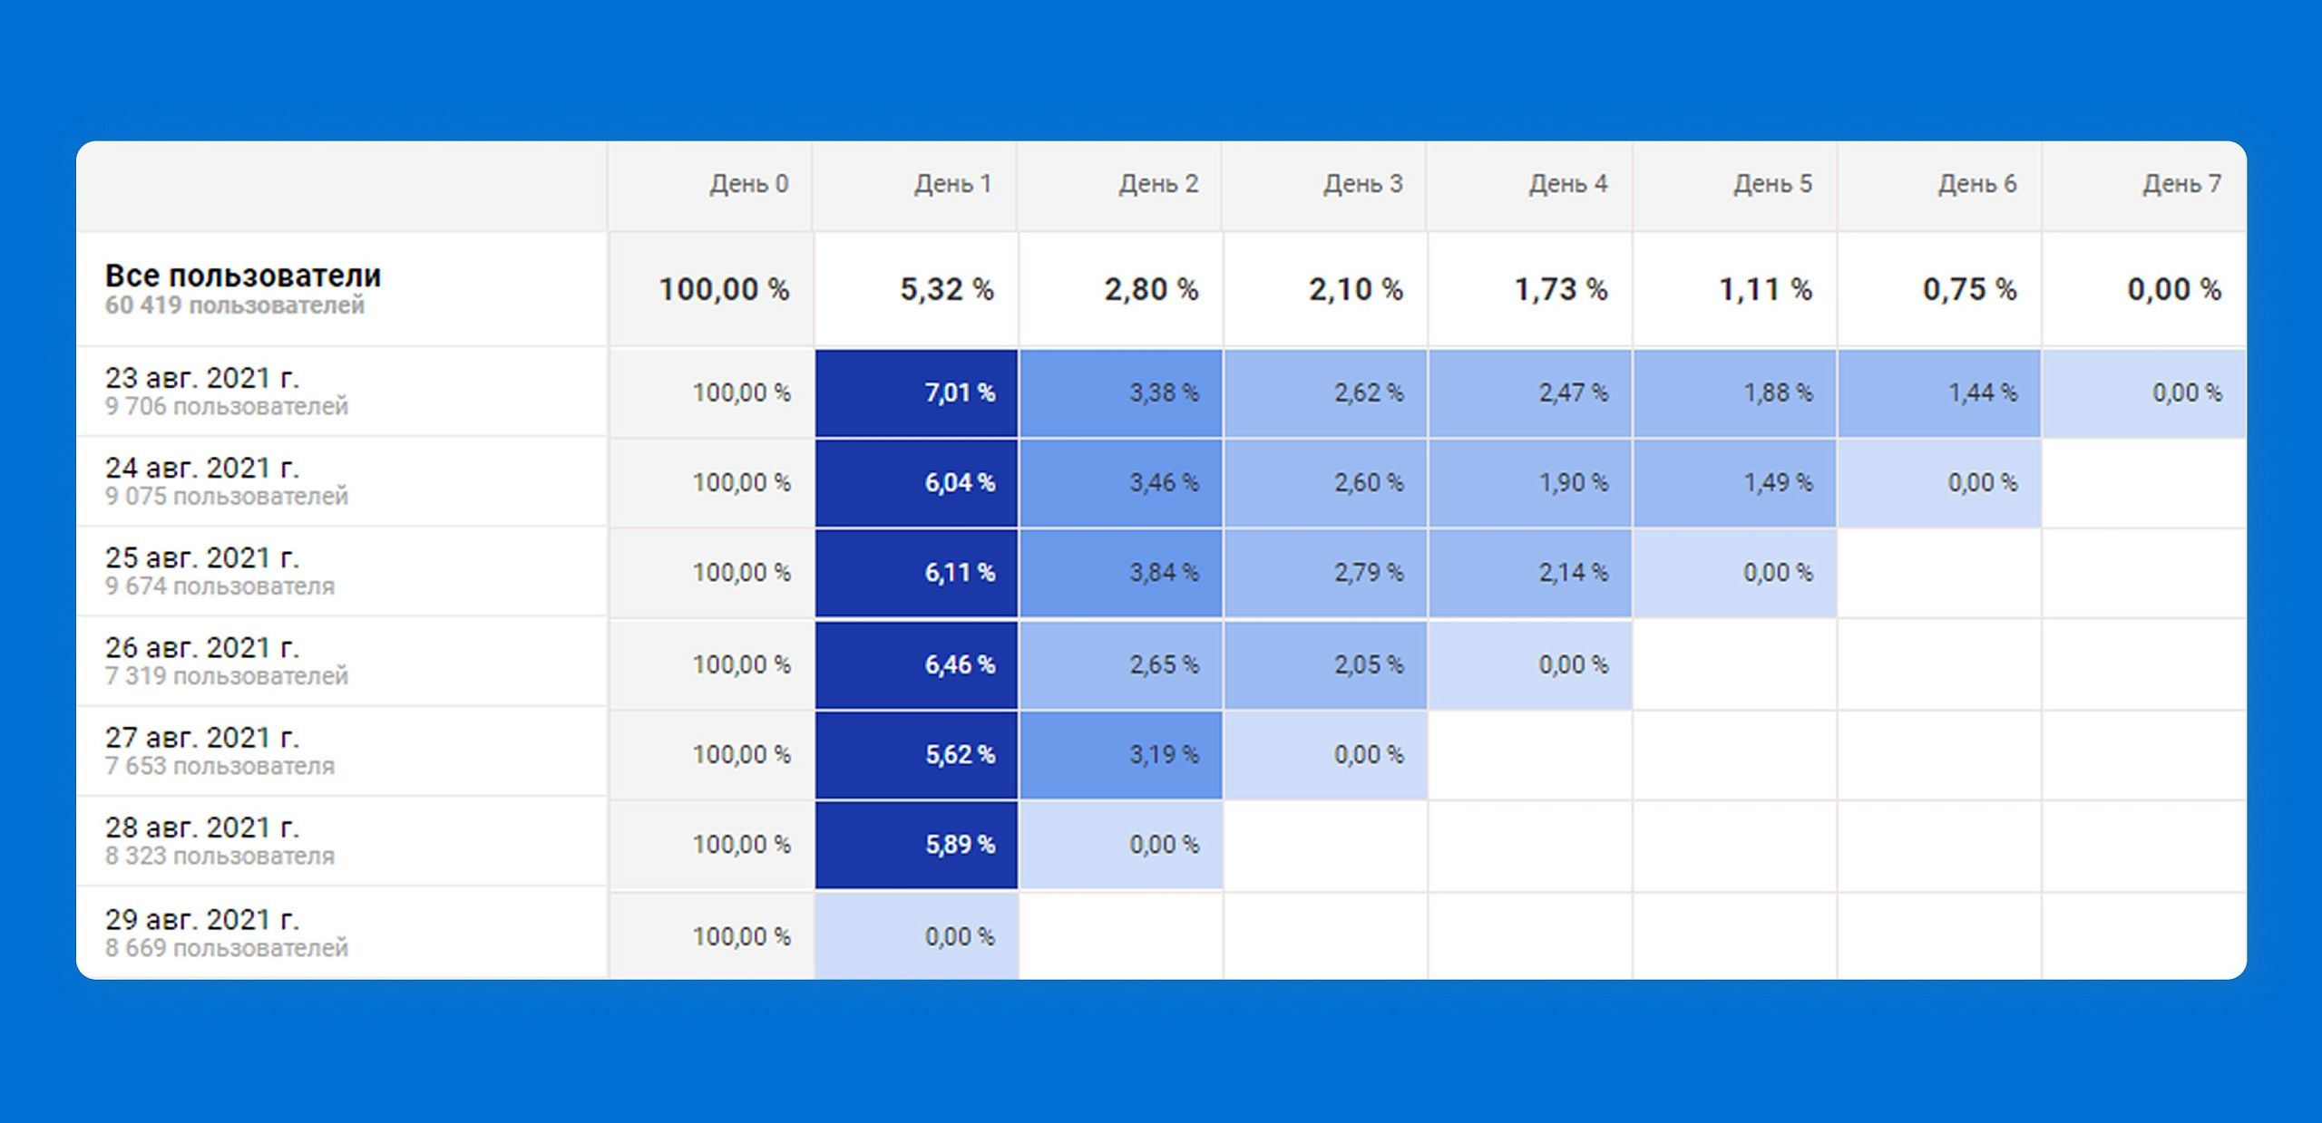The height and width of the screenshot is (1123, 2322).
Task: Select the 5,89 % dark blue cell
Action: coord(959,845)
